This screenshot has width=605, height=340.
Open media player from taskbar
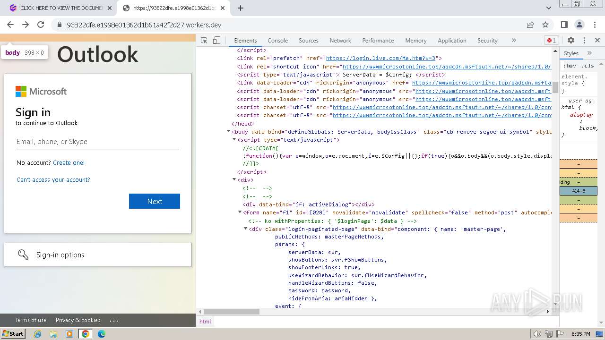point(69,334)
